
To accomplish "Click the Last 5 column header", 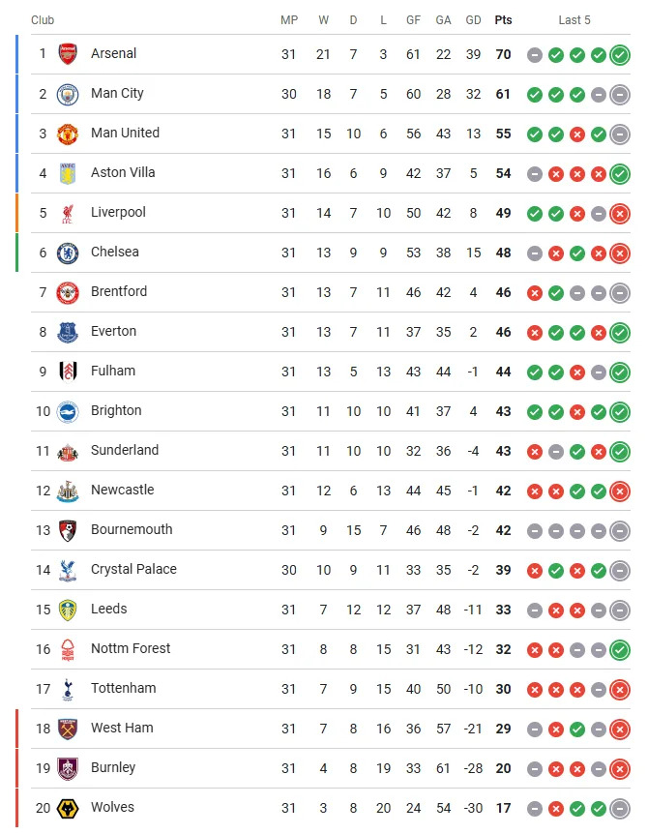I will [x=574, y=20].
